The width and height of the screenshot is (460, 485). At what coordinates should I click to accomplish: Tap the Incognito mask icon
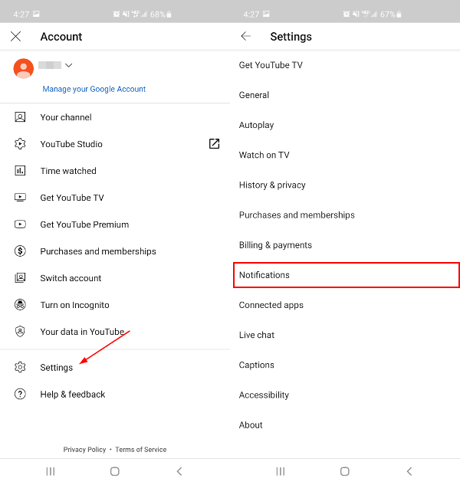point(20,305)
